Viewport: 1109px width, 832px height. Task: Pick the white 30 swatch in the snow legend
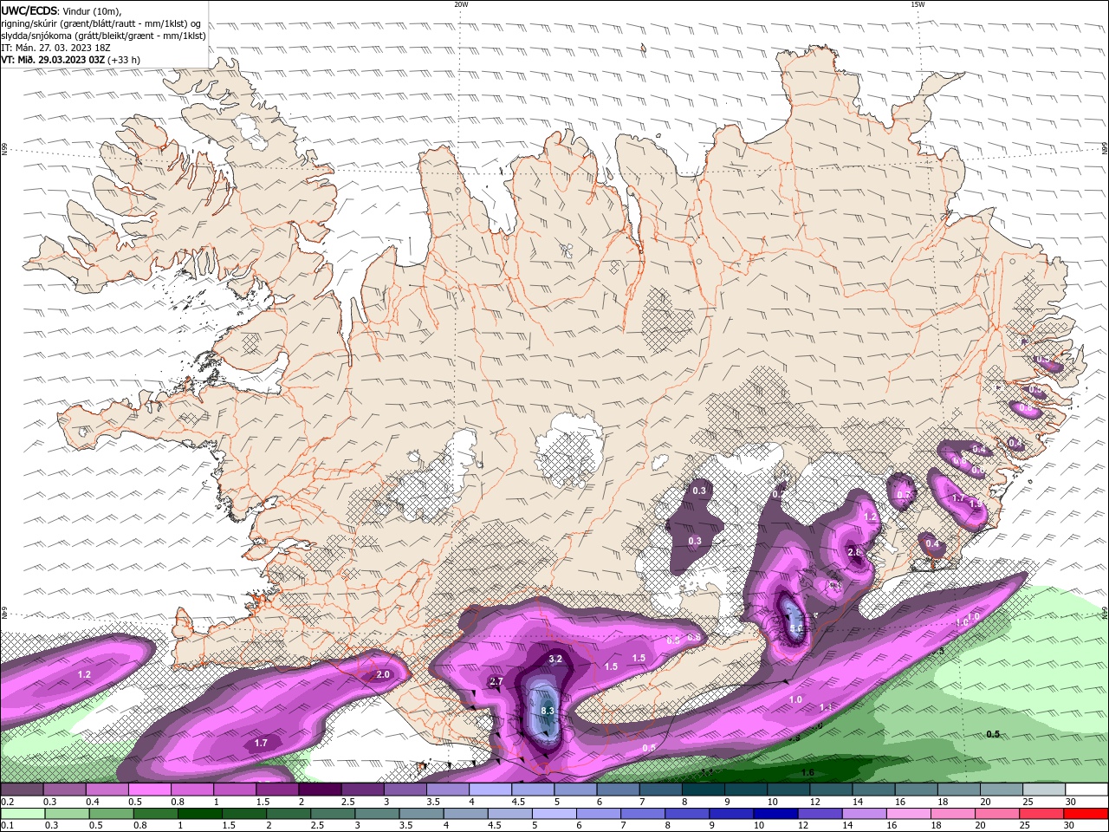[x=1086, y=790]
